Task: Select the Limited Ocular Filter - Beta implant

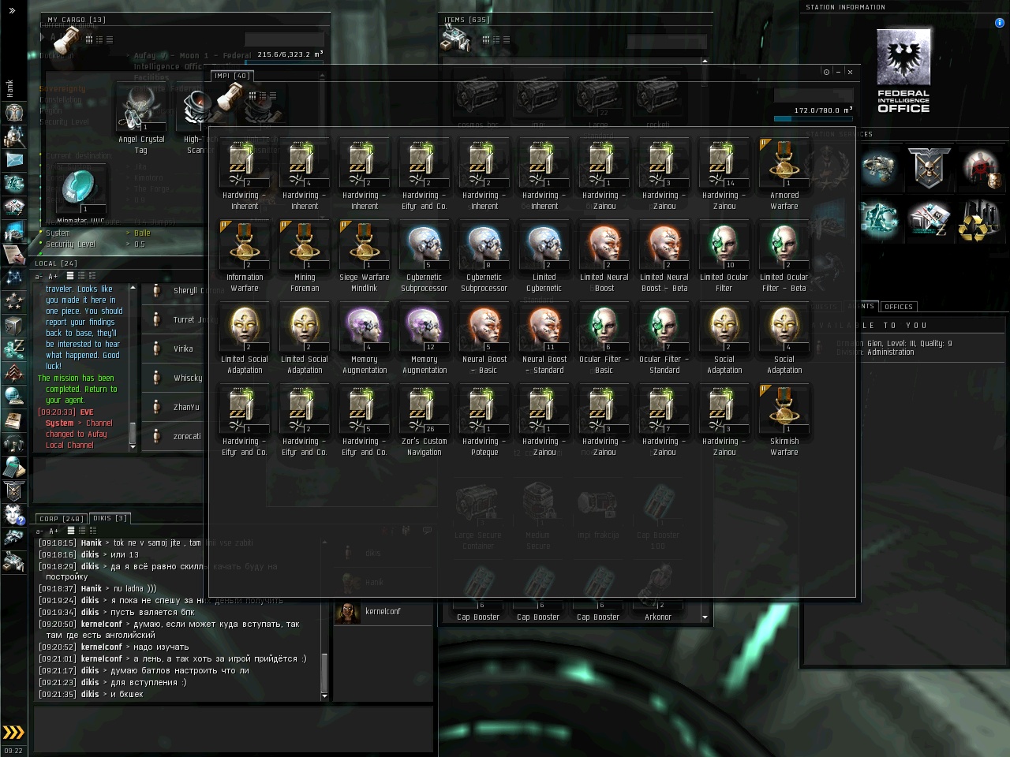Action: click(784, 258)
